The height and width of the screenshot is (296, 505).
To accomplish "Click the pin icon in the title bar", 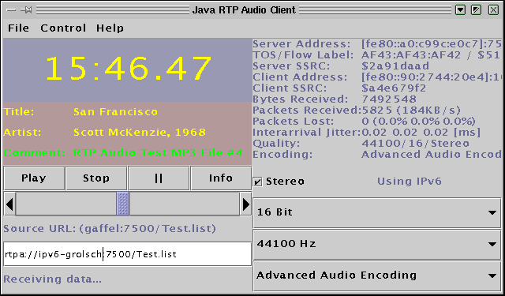I will 26,10.
